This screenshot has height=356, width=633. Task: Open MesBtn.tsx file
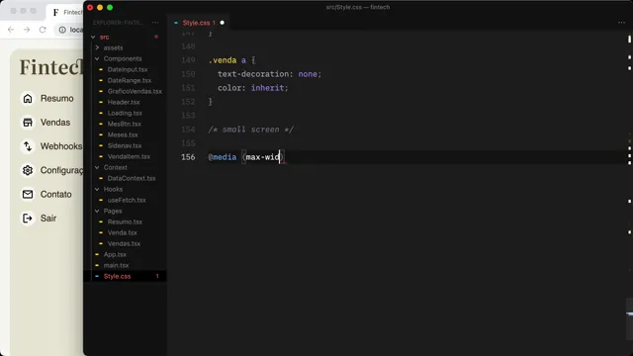point(125,124)
